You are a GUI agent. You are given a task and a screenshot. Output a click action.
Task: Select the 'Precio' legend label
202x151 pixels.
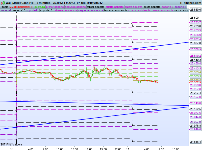coord(4,7)
